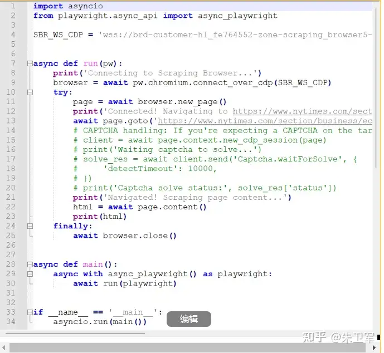The image size is (384, 353).
Task: Click 'connect_over_cdp' on line 9
Action: click(232, 83)
